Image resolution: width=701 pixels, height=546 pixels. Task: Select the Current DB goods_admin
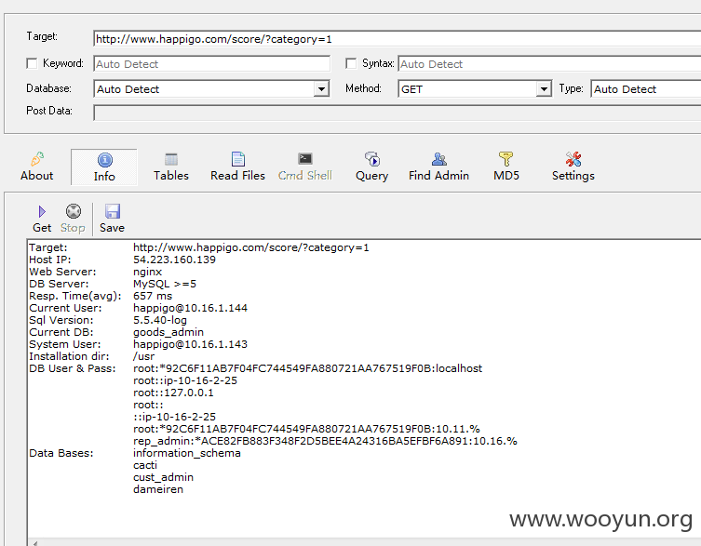pos(169,332)
